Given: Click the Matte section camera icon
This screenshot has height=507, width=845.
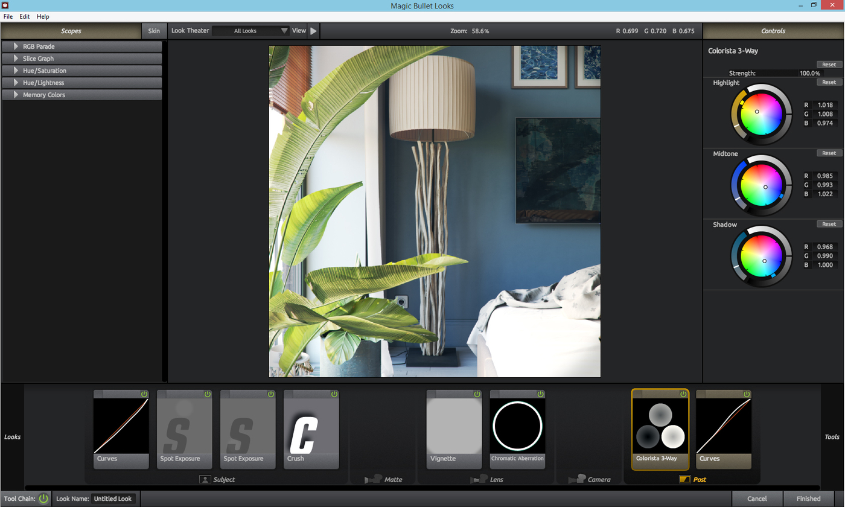Looking at the screenshot, I should click(374, 479).
